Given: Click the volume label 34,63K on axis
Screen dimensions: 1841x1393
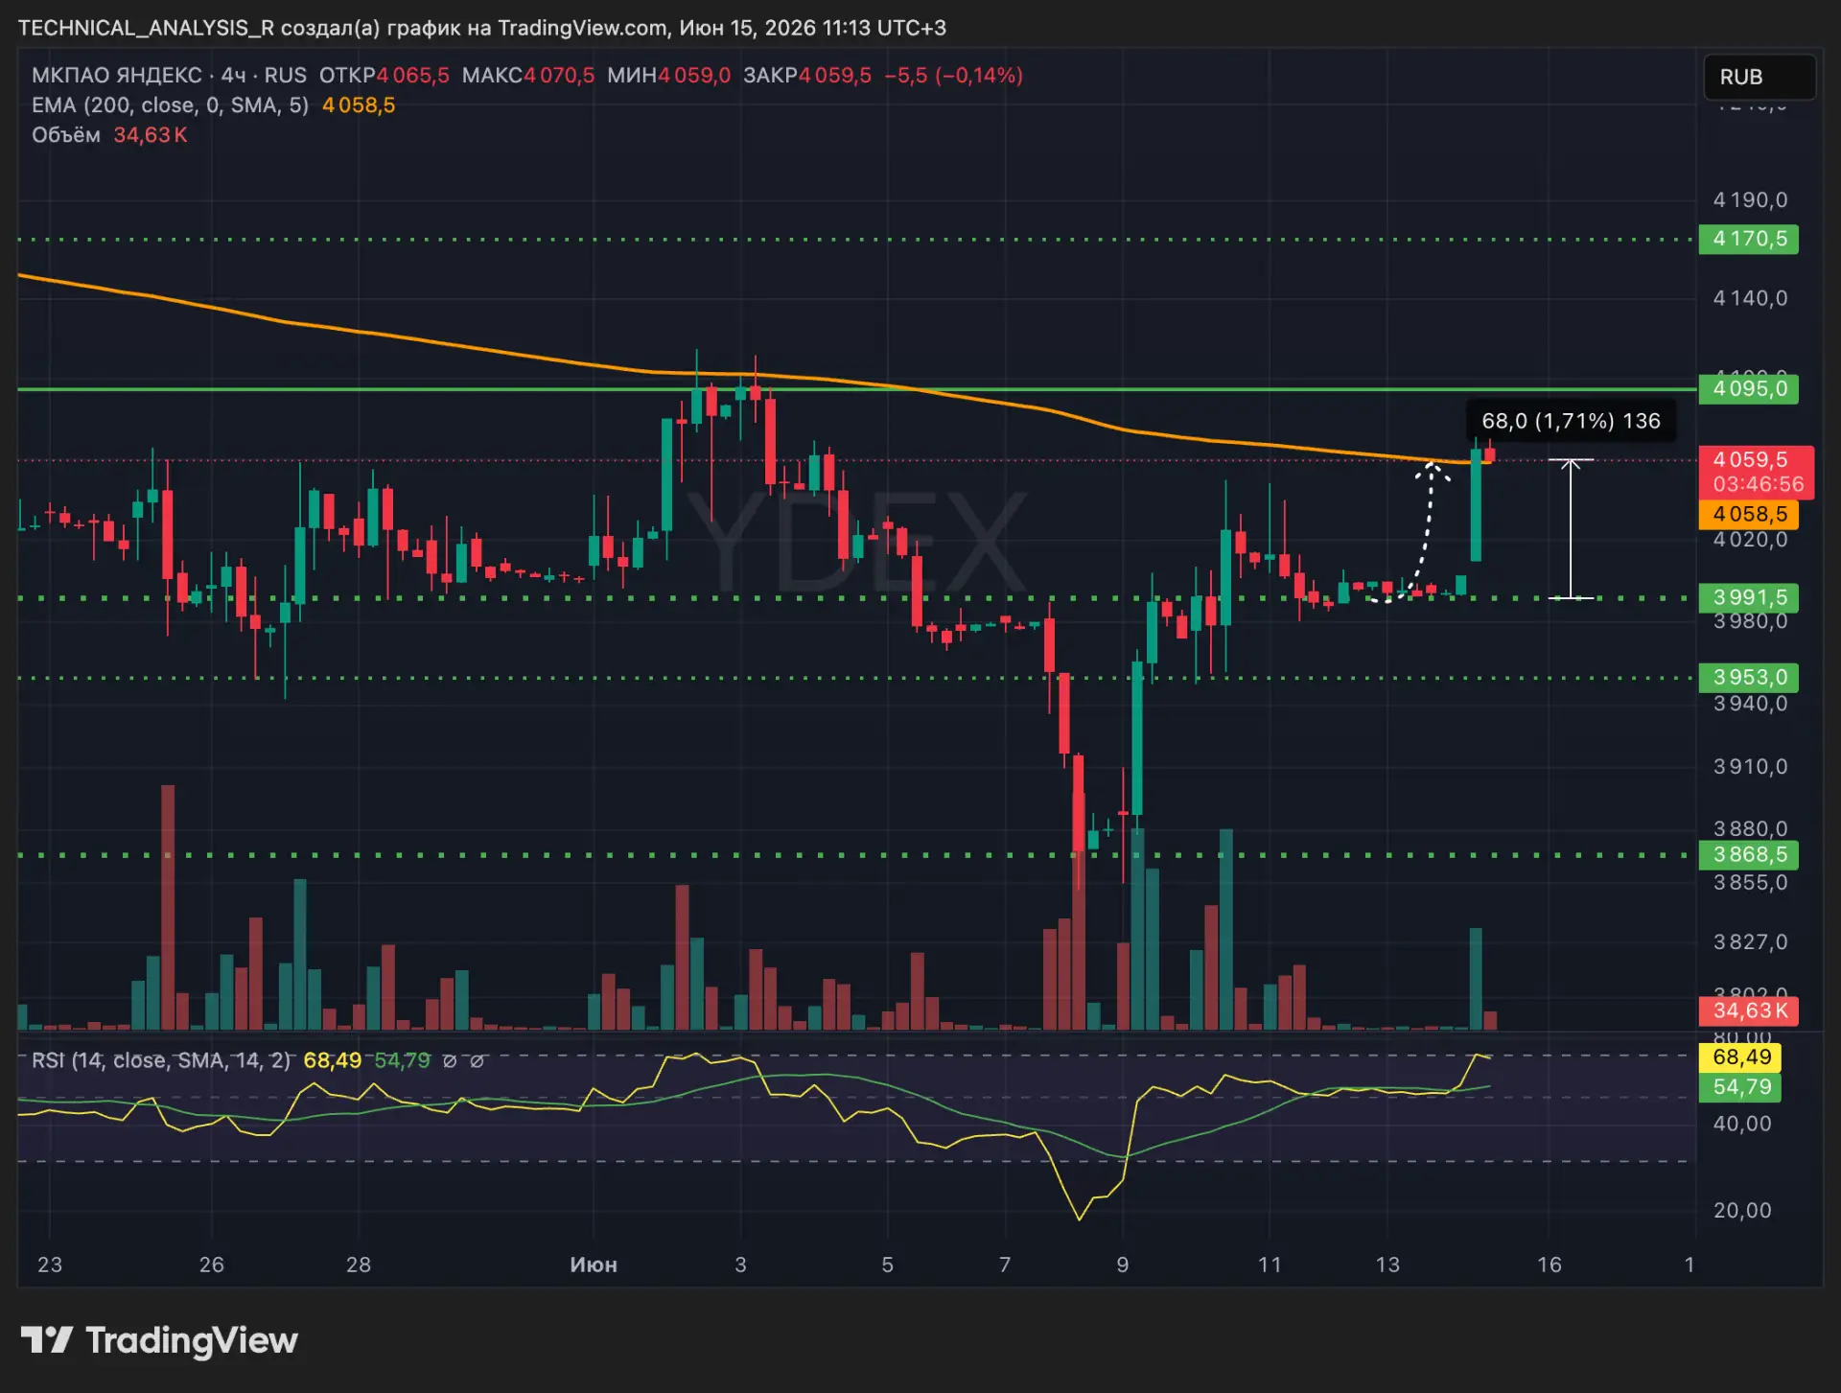Looking at the screenshot, I should [1748, 1010].
